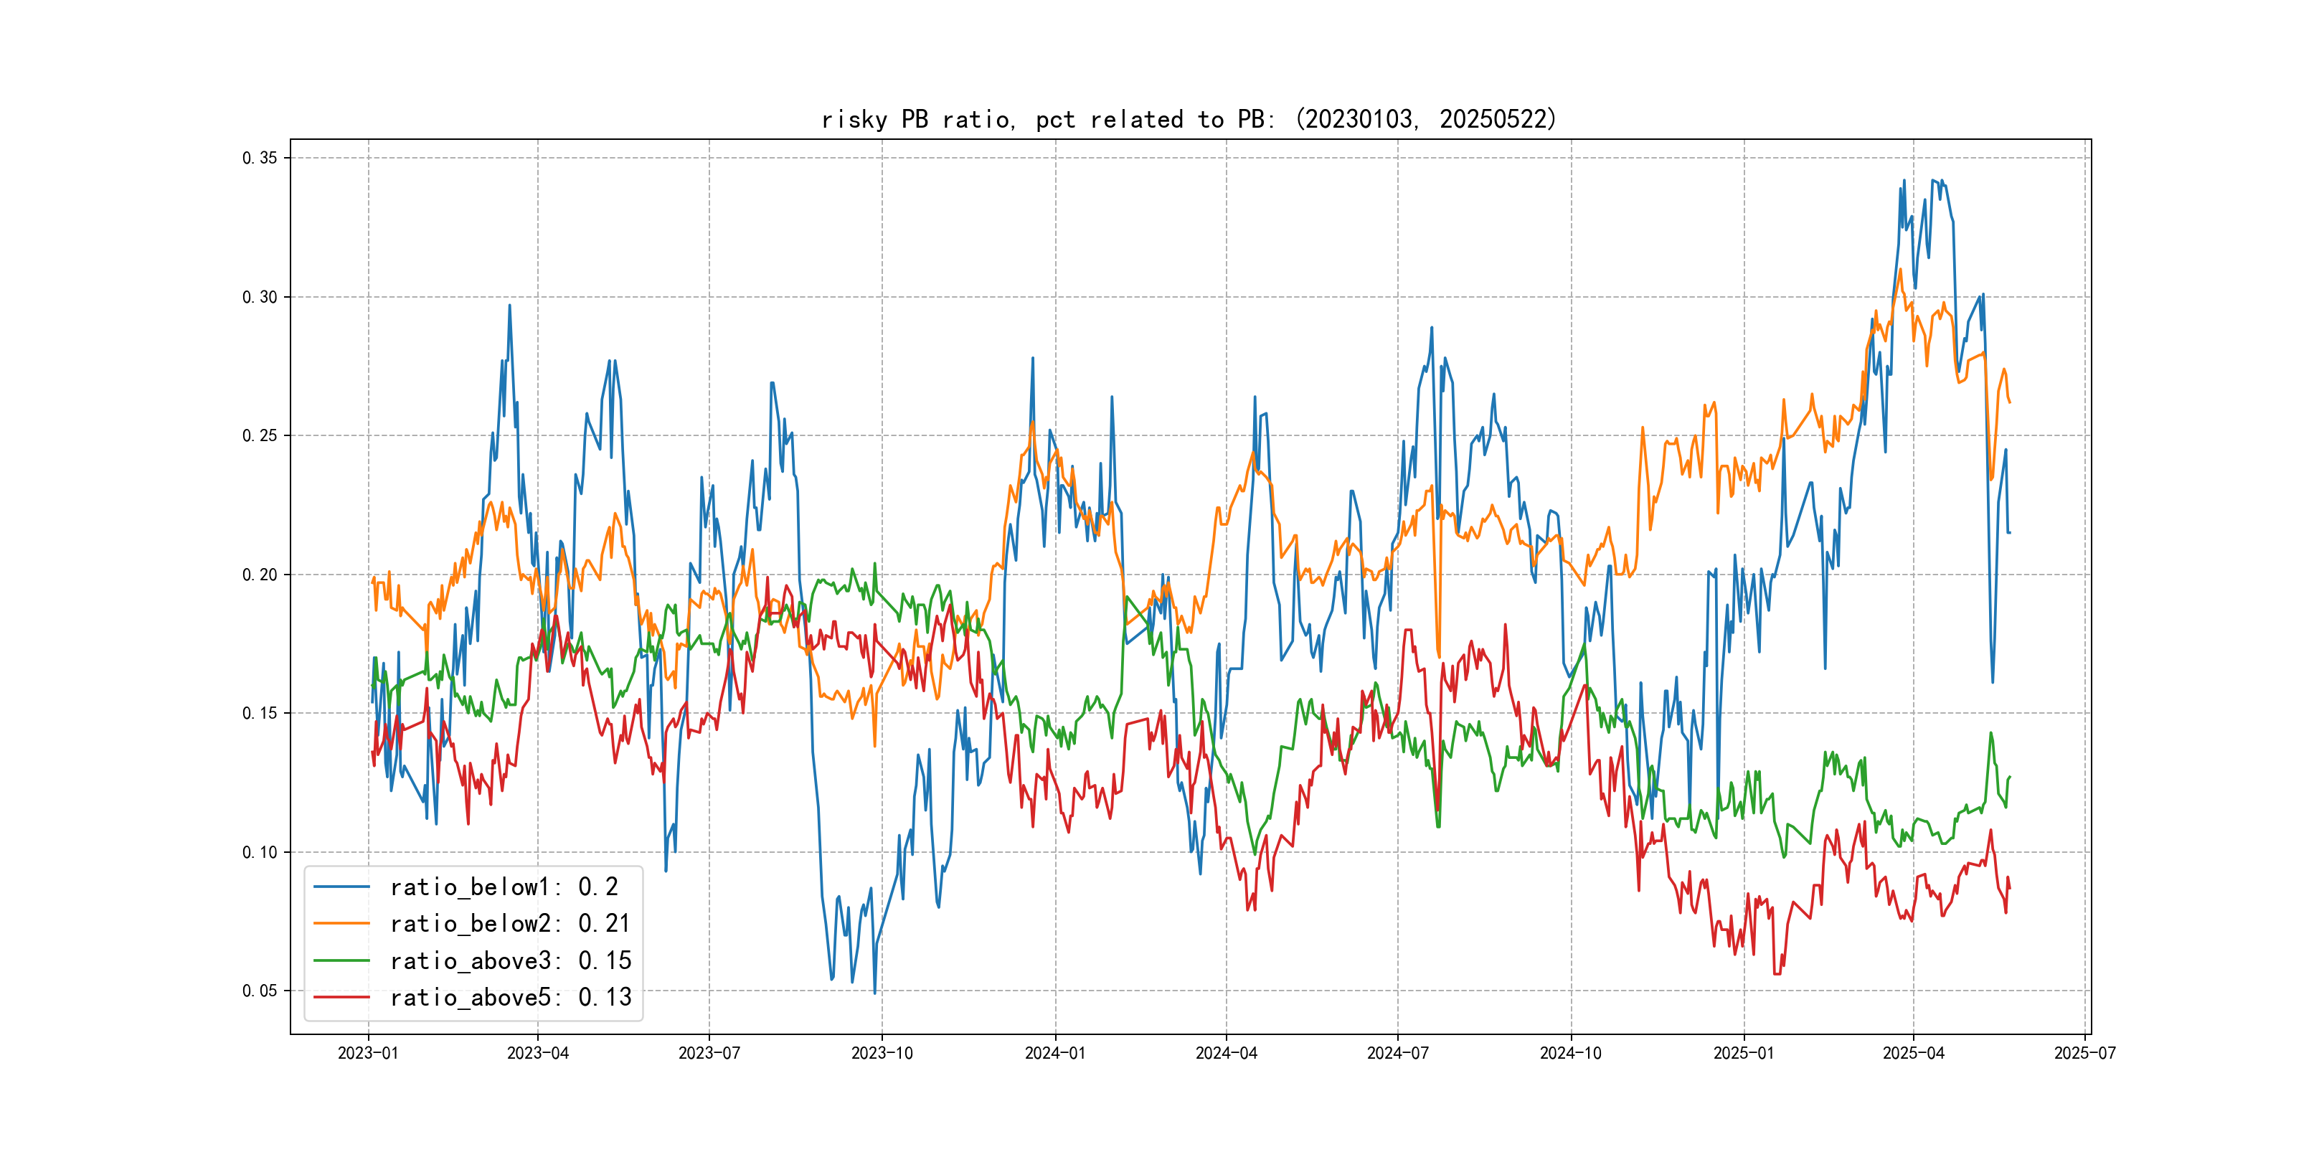Select the 'ratio_above3: 0.15' legend label

510,961
